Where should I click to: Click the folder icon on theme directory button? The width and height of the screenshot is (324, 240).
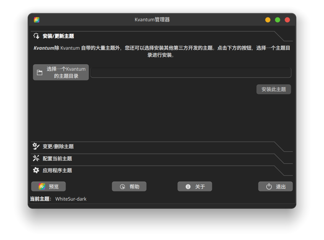point(40,73)
